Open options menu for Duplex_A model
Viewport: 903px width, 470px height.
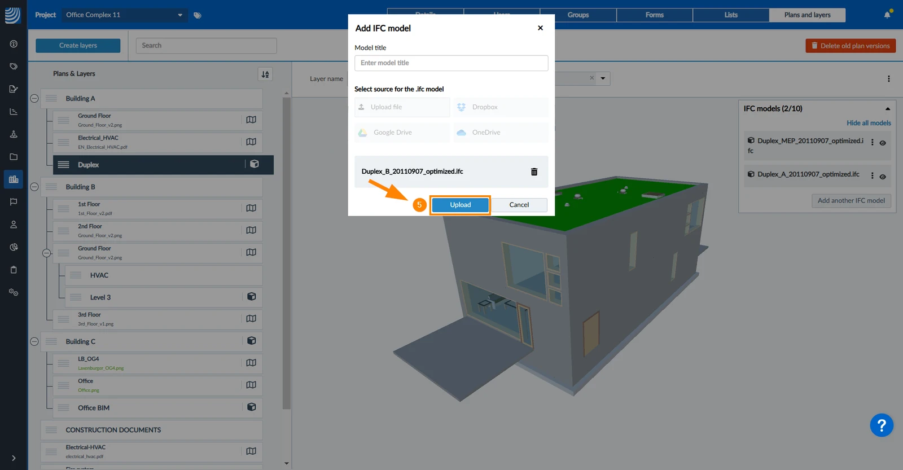pos(872,176)
